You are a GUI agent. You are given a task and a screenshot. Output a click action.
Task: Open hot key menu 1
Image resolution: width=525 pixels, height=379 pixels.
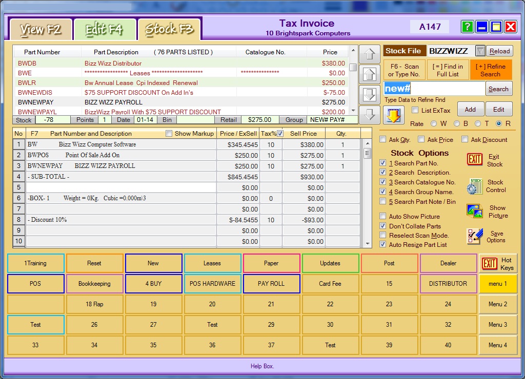[497, 284]
